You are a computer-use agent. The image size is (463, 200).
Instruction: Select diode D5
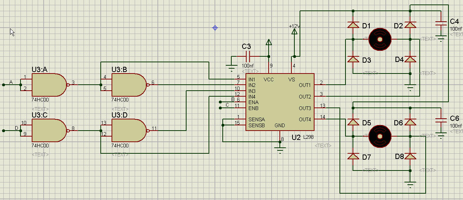353,122
